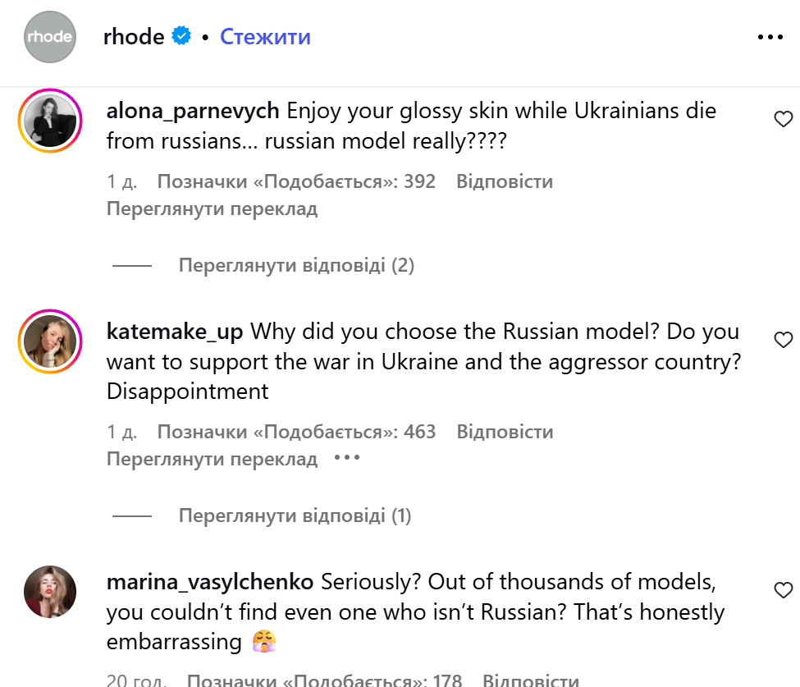View translation of alona_parnevych's comment
800x687 pixels.
point(212,209)
